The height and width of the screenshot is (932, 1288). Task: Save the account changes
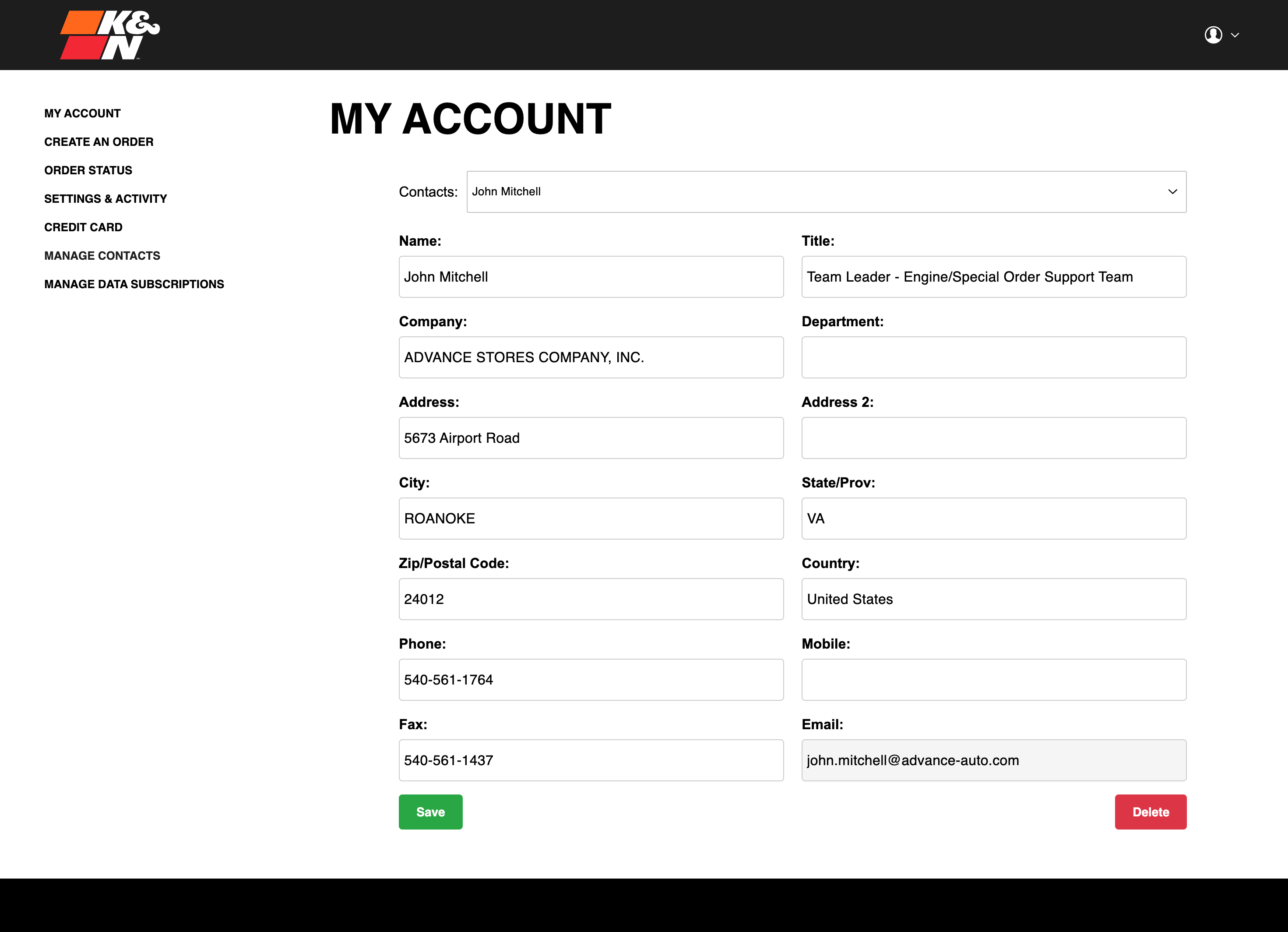pos(430,812)
